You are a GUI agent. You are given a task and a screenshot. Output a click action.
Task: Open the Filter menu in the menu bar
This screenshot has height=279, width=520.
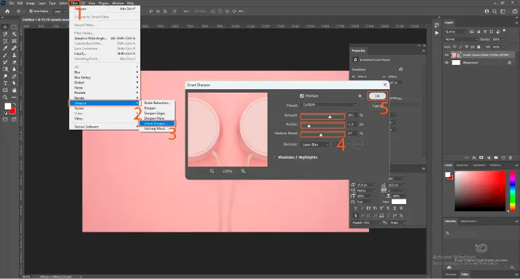(74, 3)
